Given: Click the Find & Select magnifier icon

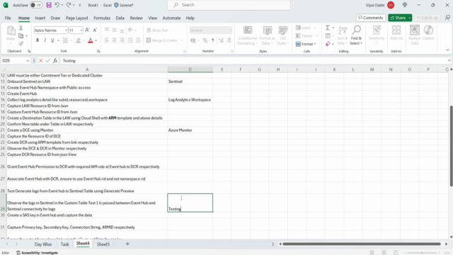Looking at the screenshot, I should (x=356, y=30).
